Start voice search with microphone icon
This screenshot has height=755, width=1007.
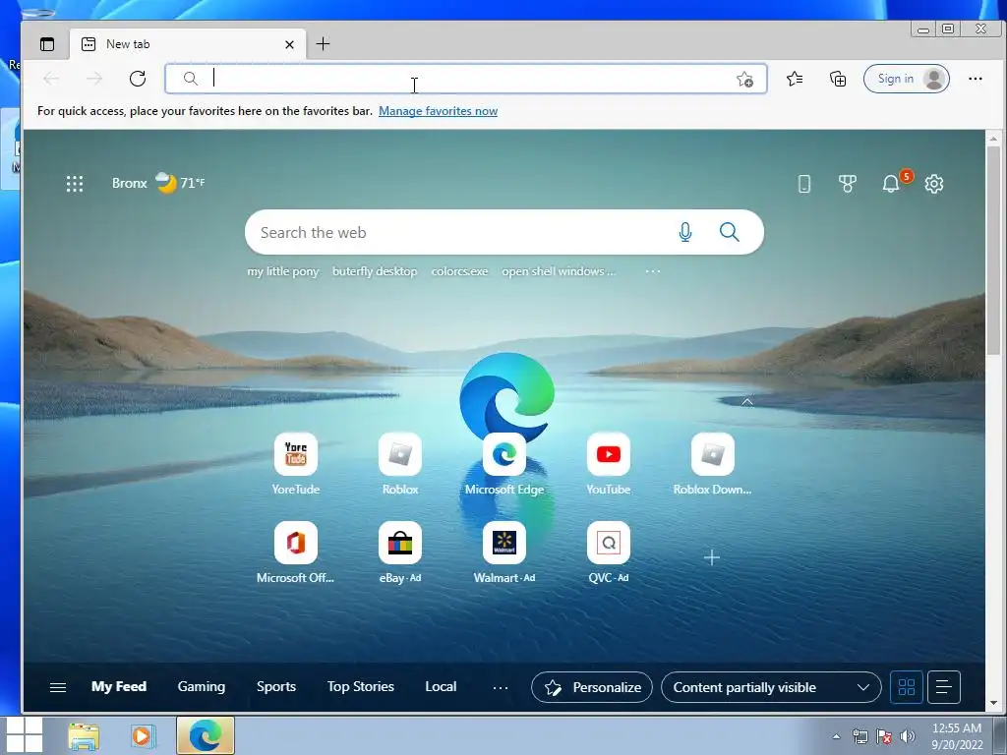point(685,232)
